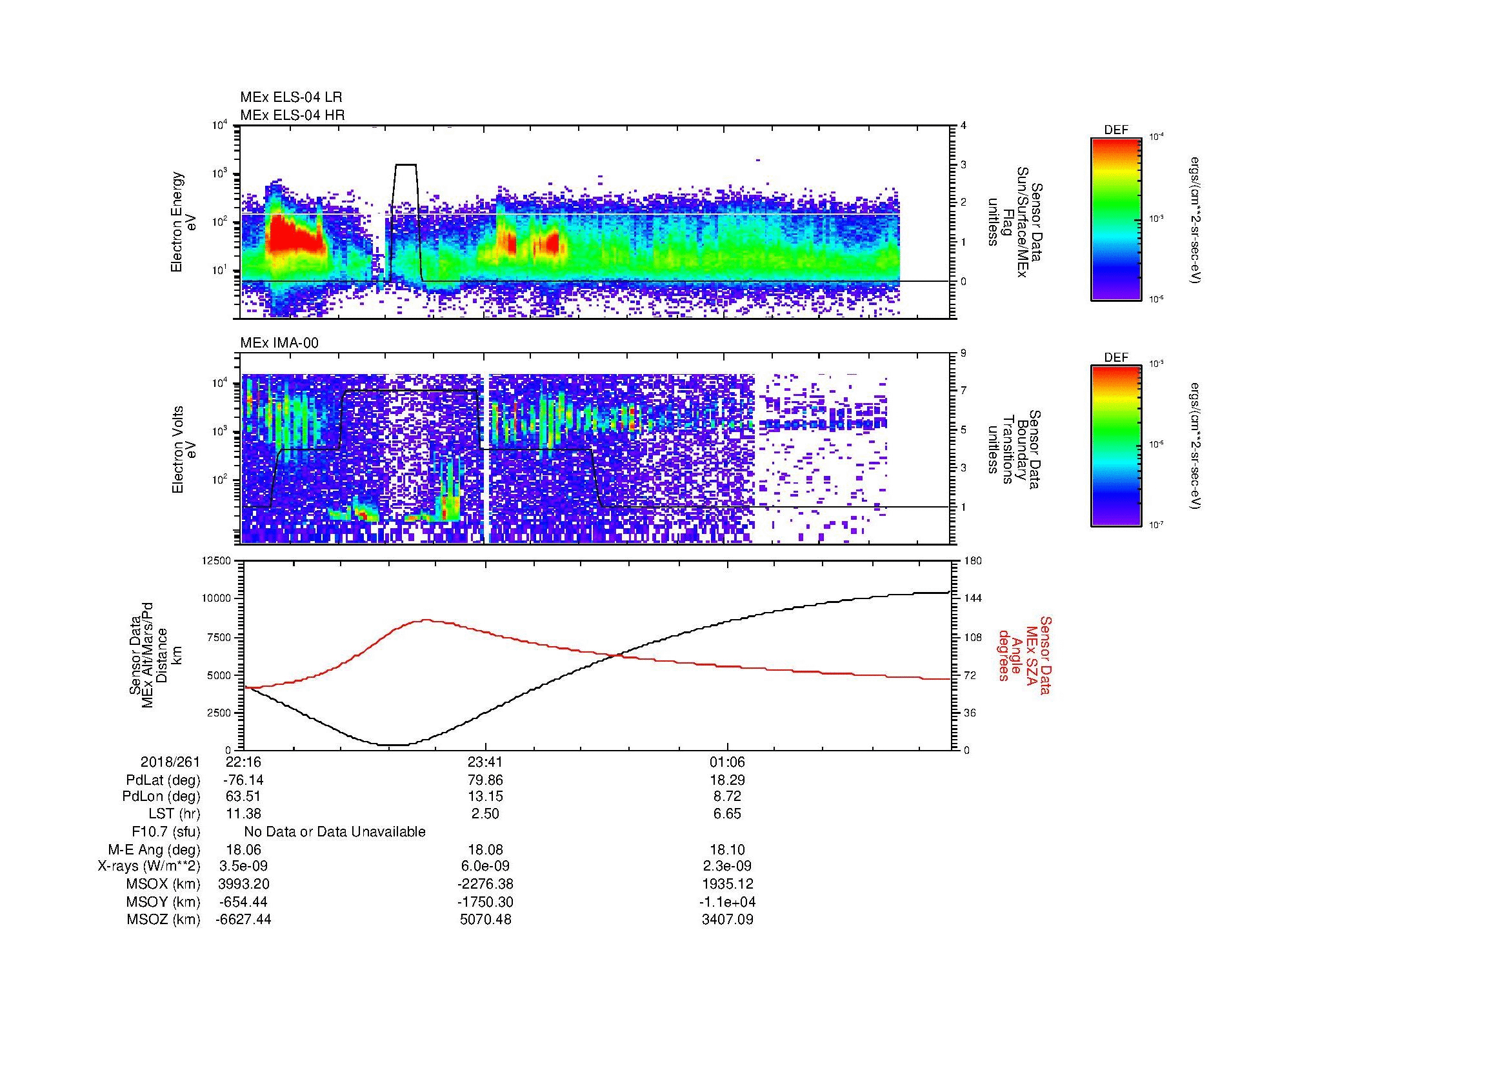Select the 'X-rays (W/m**2)' row label
Image resolution: width=1509 pixels, height=1066 pixels.
148,866
